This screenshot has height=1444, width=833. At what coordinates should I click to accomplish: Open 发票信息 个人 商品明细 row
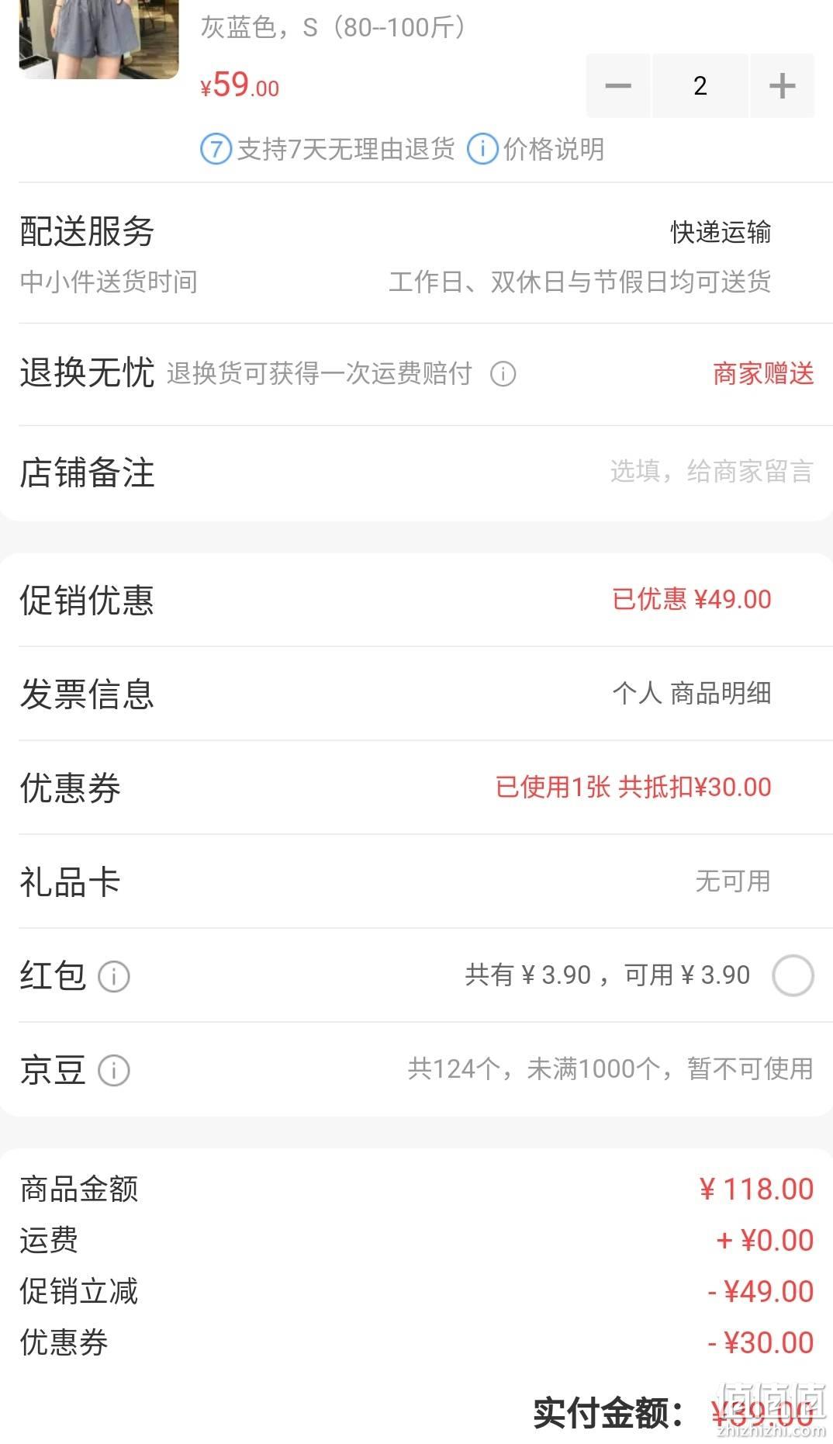click(x=416, y=694)
